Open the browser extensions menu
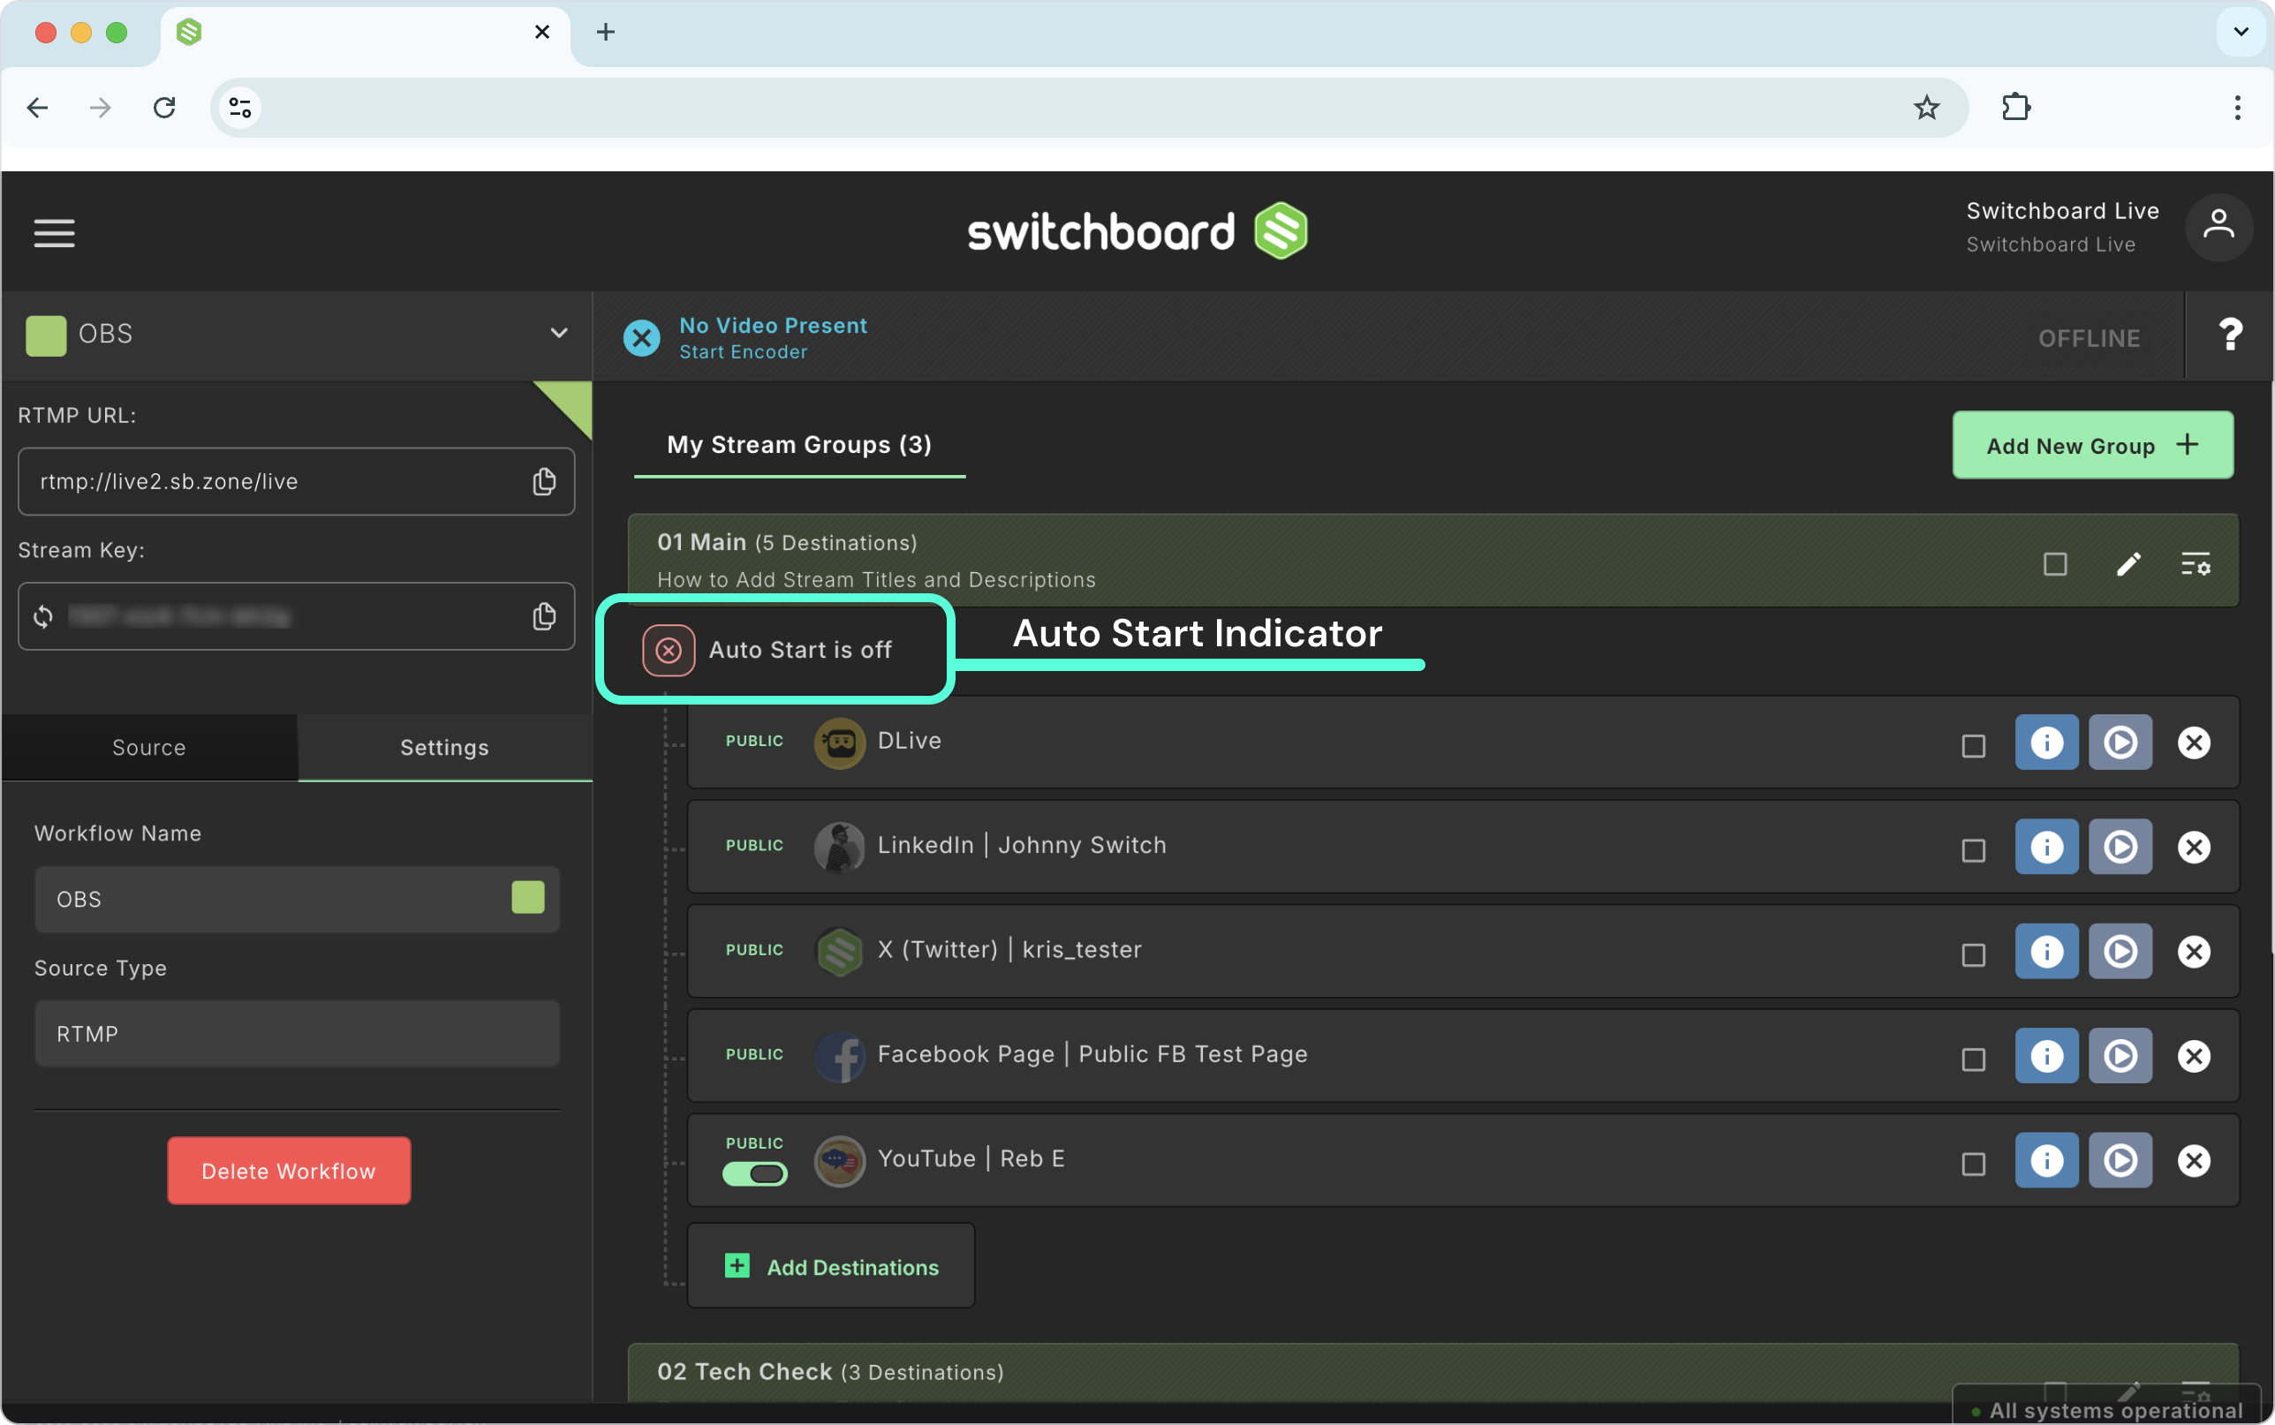The image size is (2275, 1425). tap(2014, 108)
